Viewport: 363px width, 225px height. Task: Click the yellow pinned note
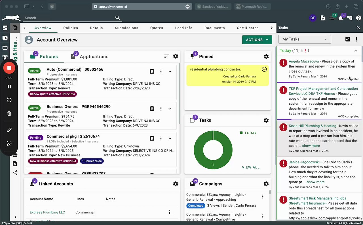(227, 75)
